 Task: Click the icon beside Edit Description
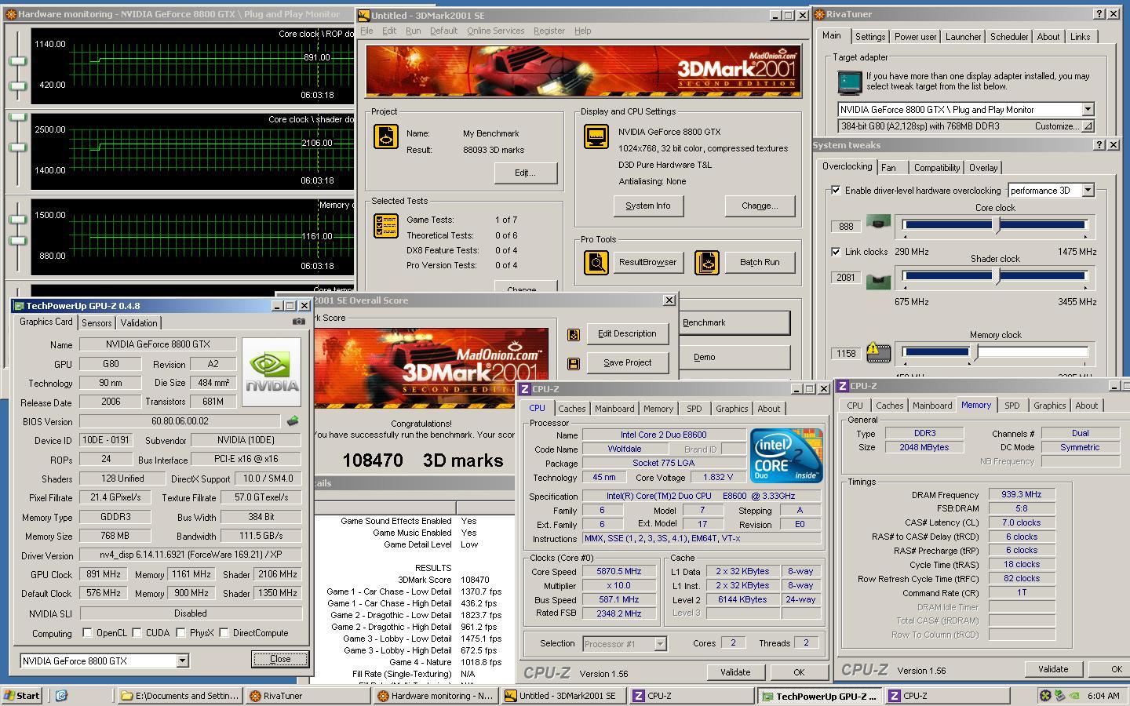[x=574, y=334]
